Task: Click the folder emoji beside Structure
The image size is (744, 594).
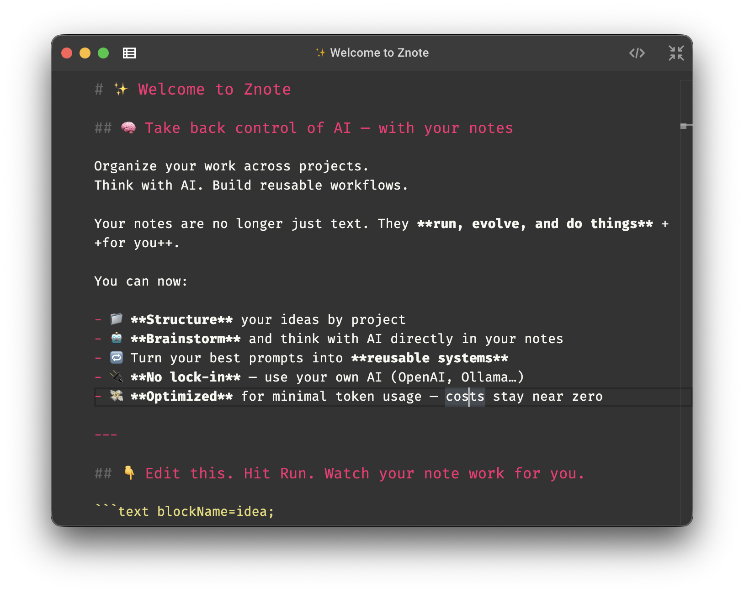Action: (x=117, y=318)
